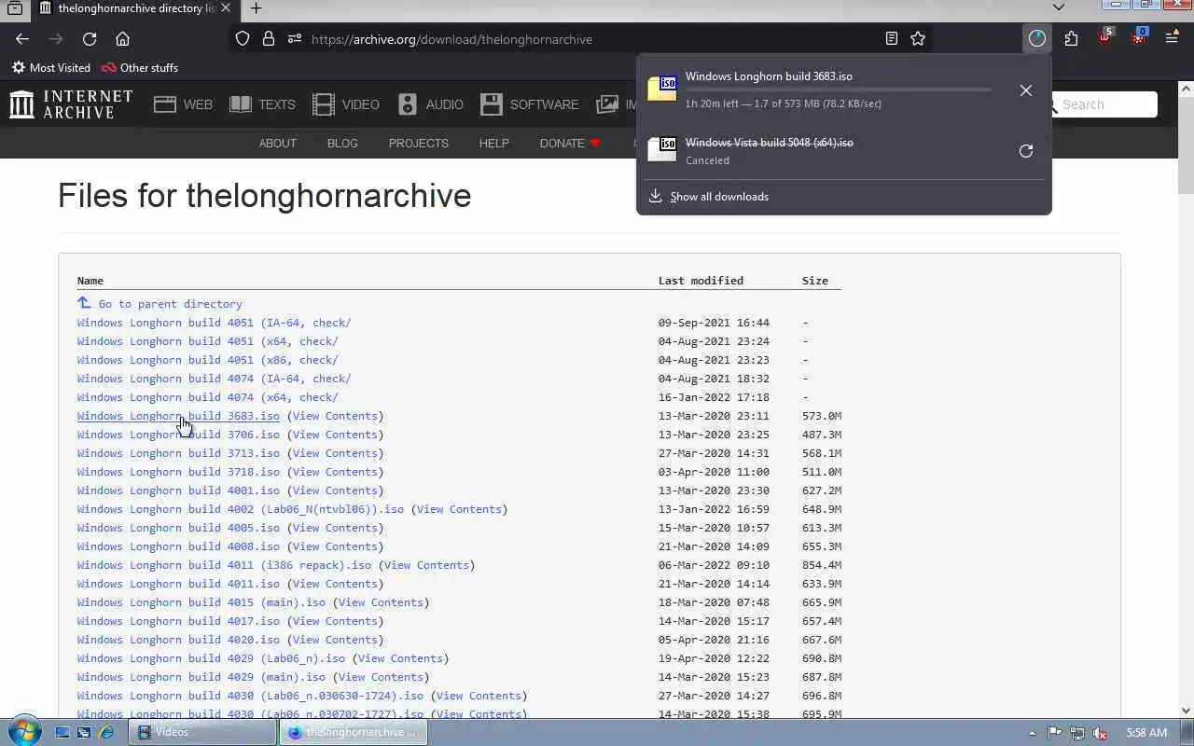Click Show all downloads

click(719, 197)
